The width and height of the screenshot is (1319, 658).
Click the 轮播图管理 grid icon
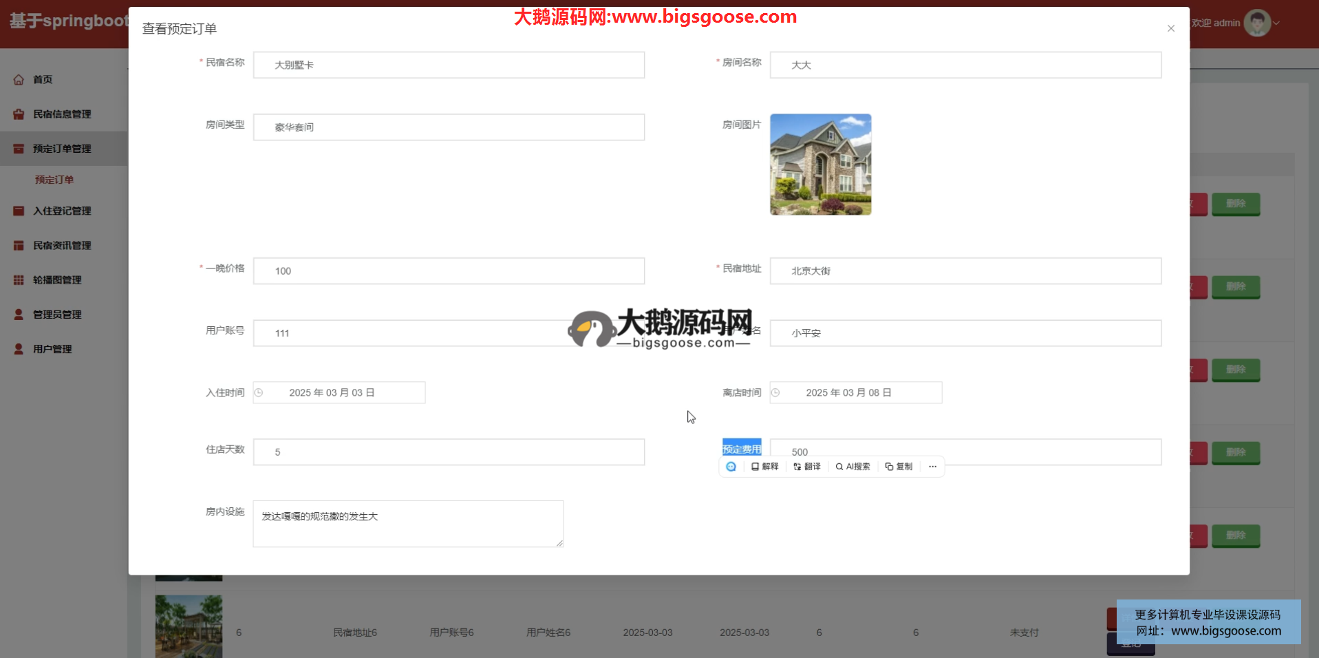19,280
